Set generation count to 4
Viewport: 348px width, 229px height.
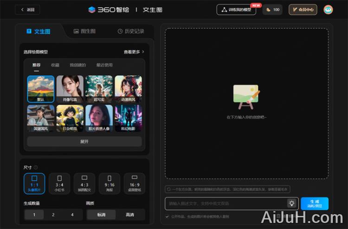(x=72, y=215)
